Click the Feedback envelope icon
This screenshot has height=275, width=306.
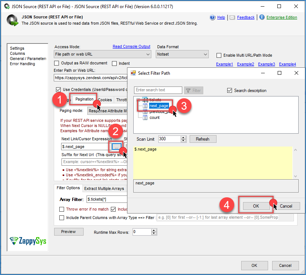click(232, 17)
